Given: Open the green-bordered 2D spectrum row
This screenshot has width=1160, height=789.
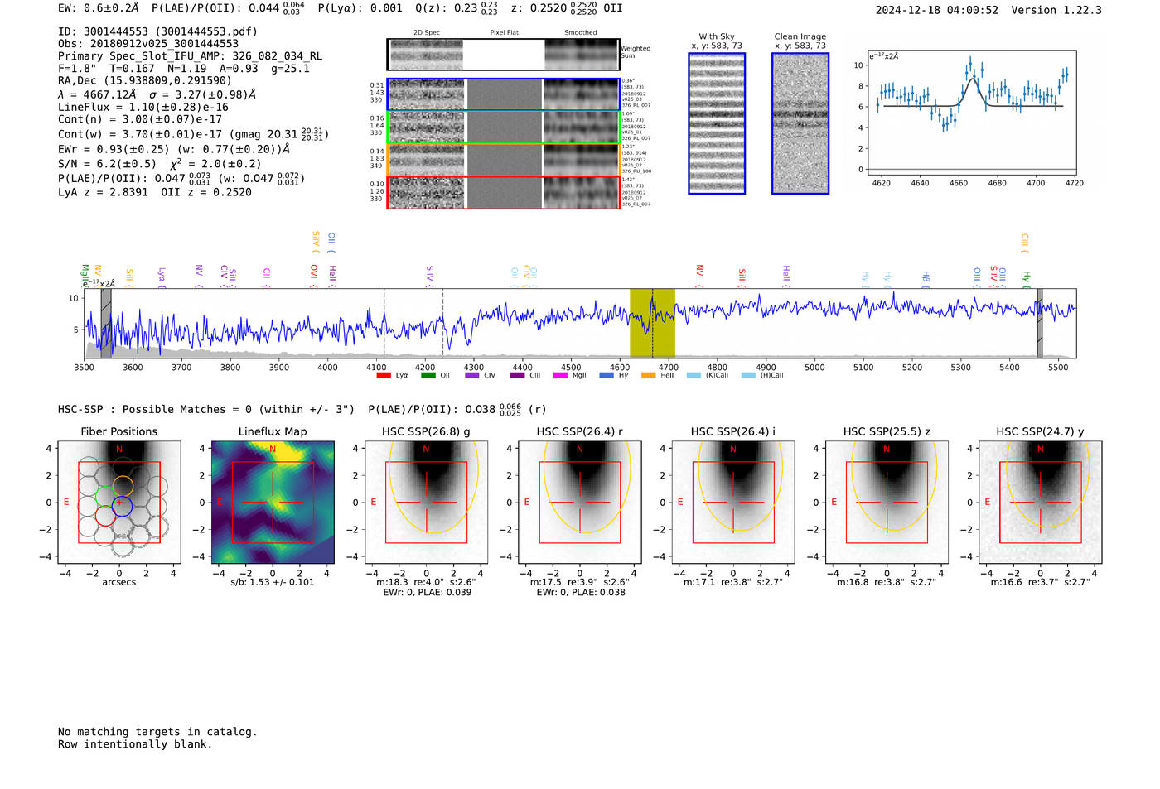Looking at the screenshot, I should tap(503, 127).
